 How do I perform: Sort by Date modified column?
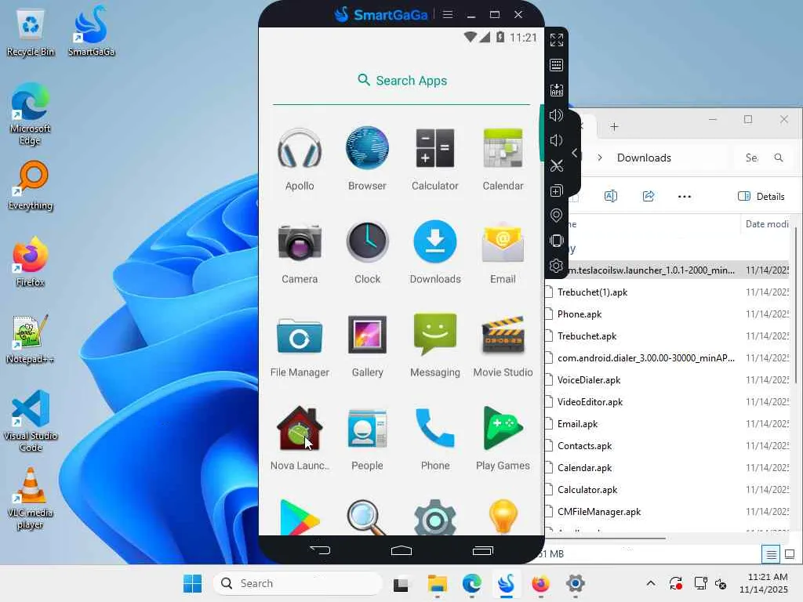[767, 223]
